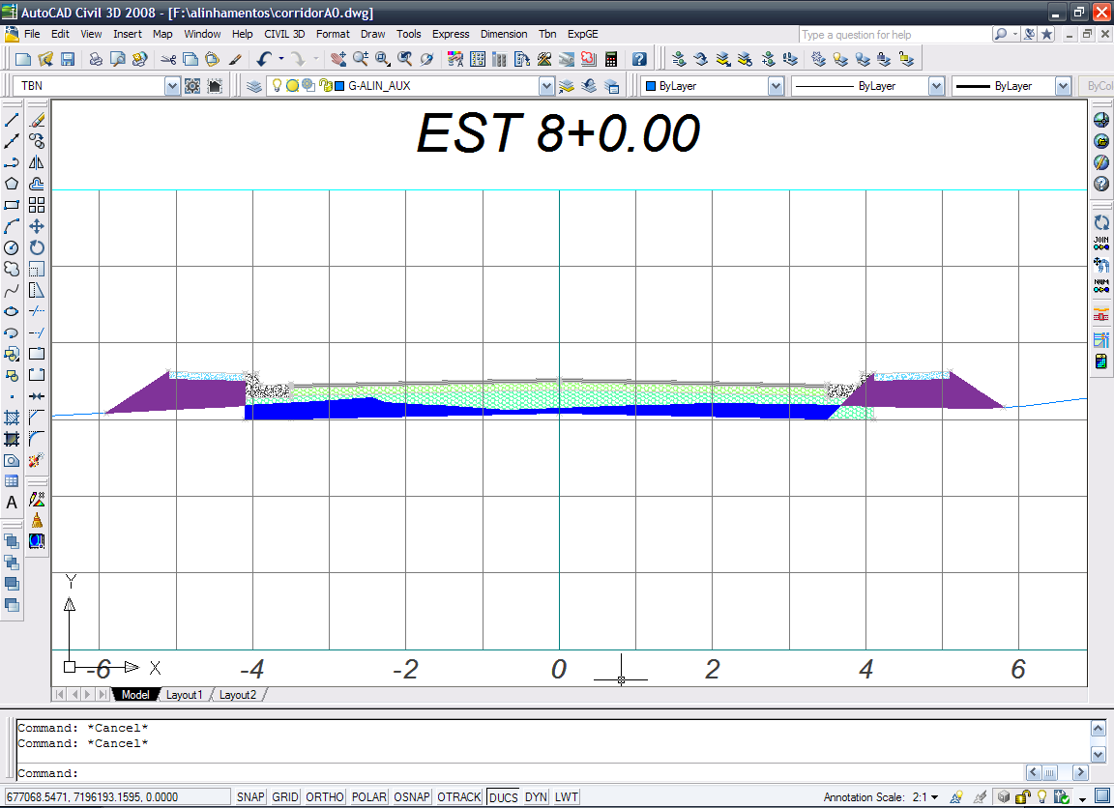Expand the ByLayer lineweight dropdown
This screenshot has height=808, width=1114.
pos(1063,86)
